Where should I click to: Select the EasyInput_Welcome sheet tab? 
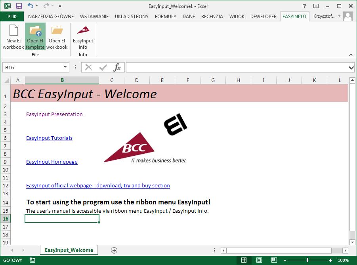69,250
